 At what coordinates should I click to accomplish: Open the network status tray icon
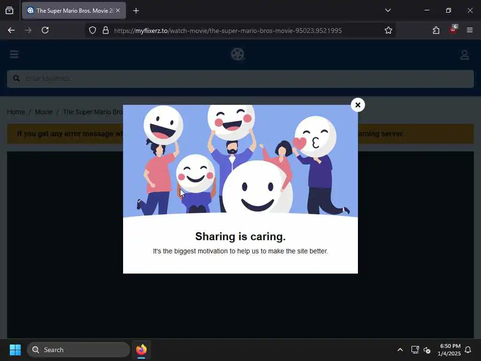coord(415,350)
